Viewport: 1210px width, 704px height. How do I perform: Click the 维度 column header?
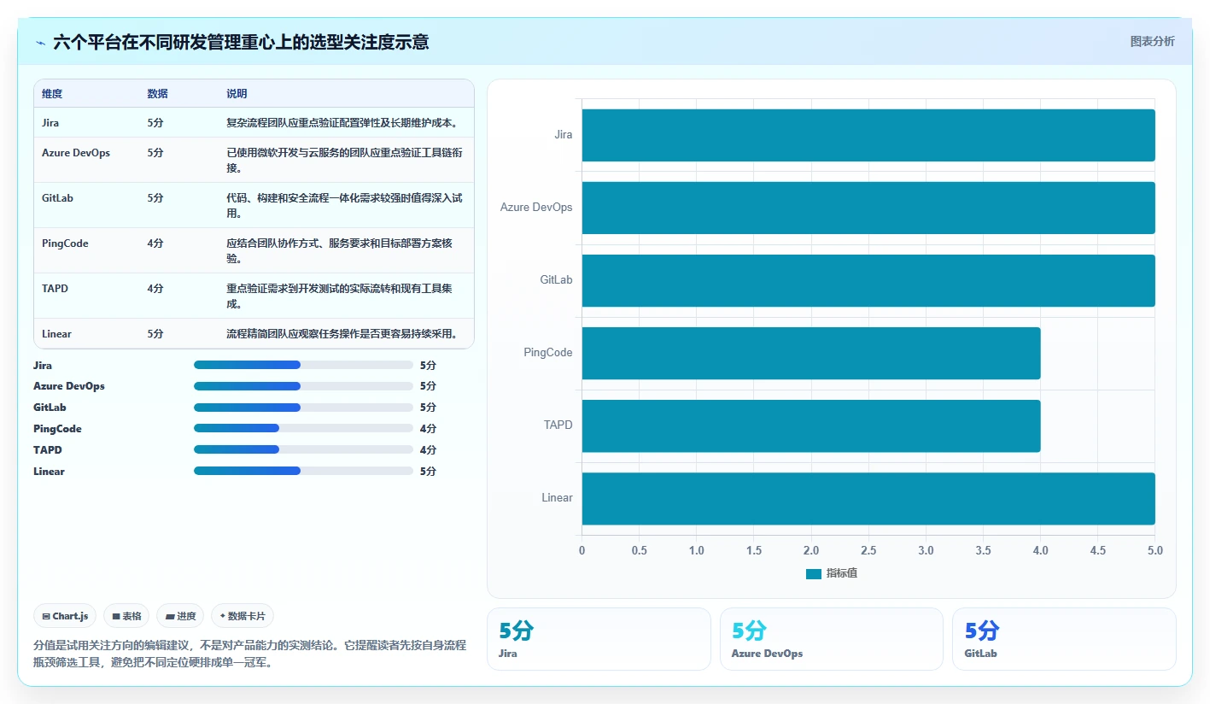click(x=52, y=94)
